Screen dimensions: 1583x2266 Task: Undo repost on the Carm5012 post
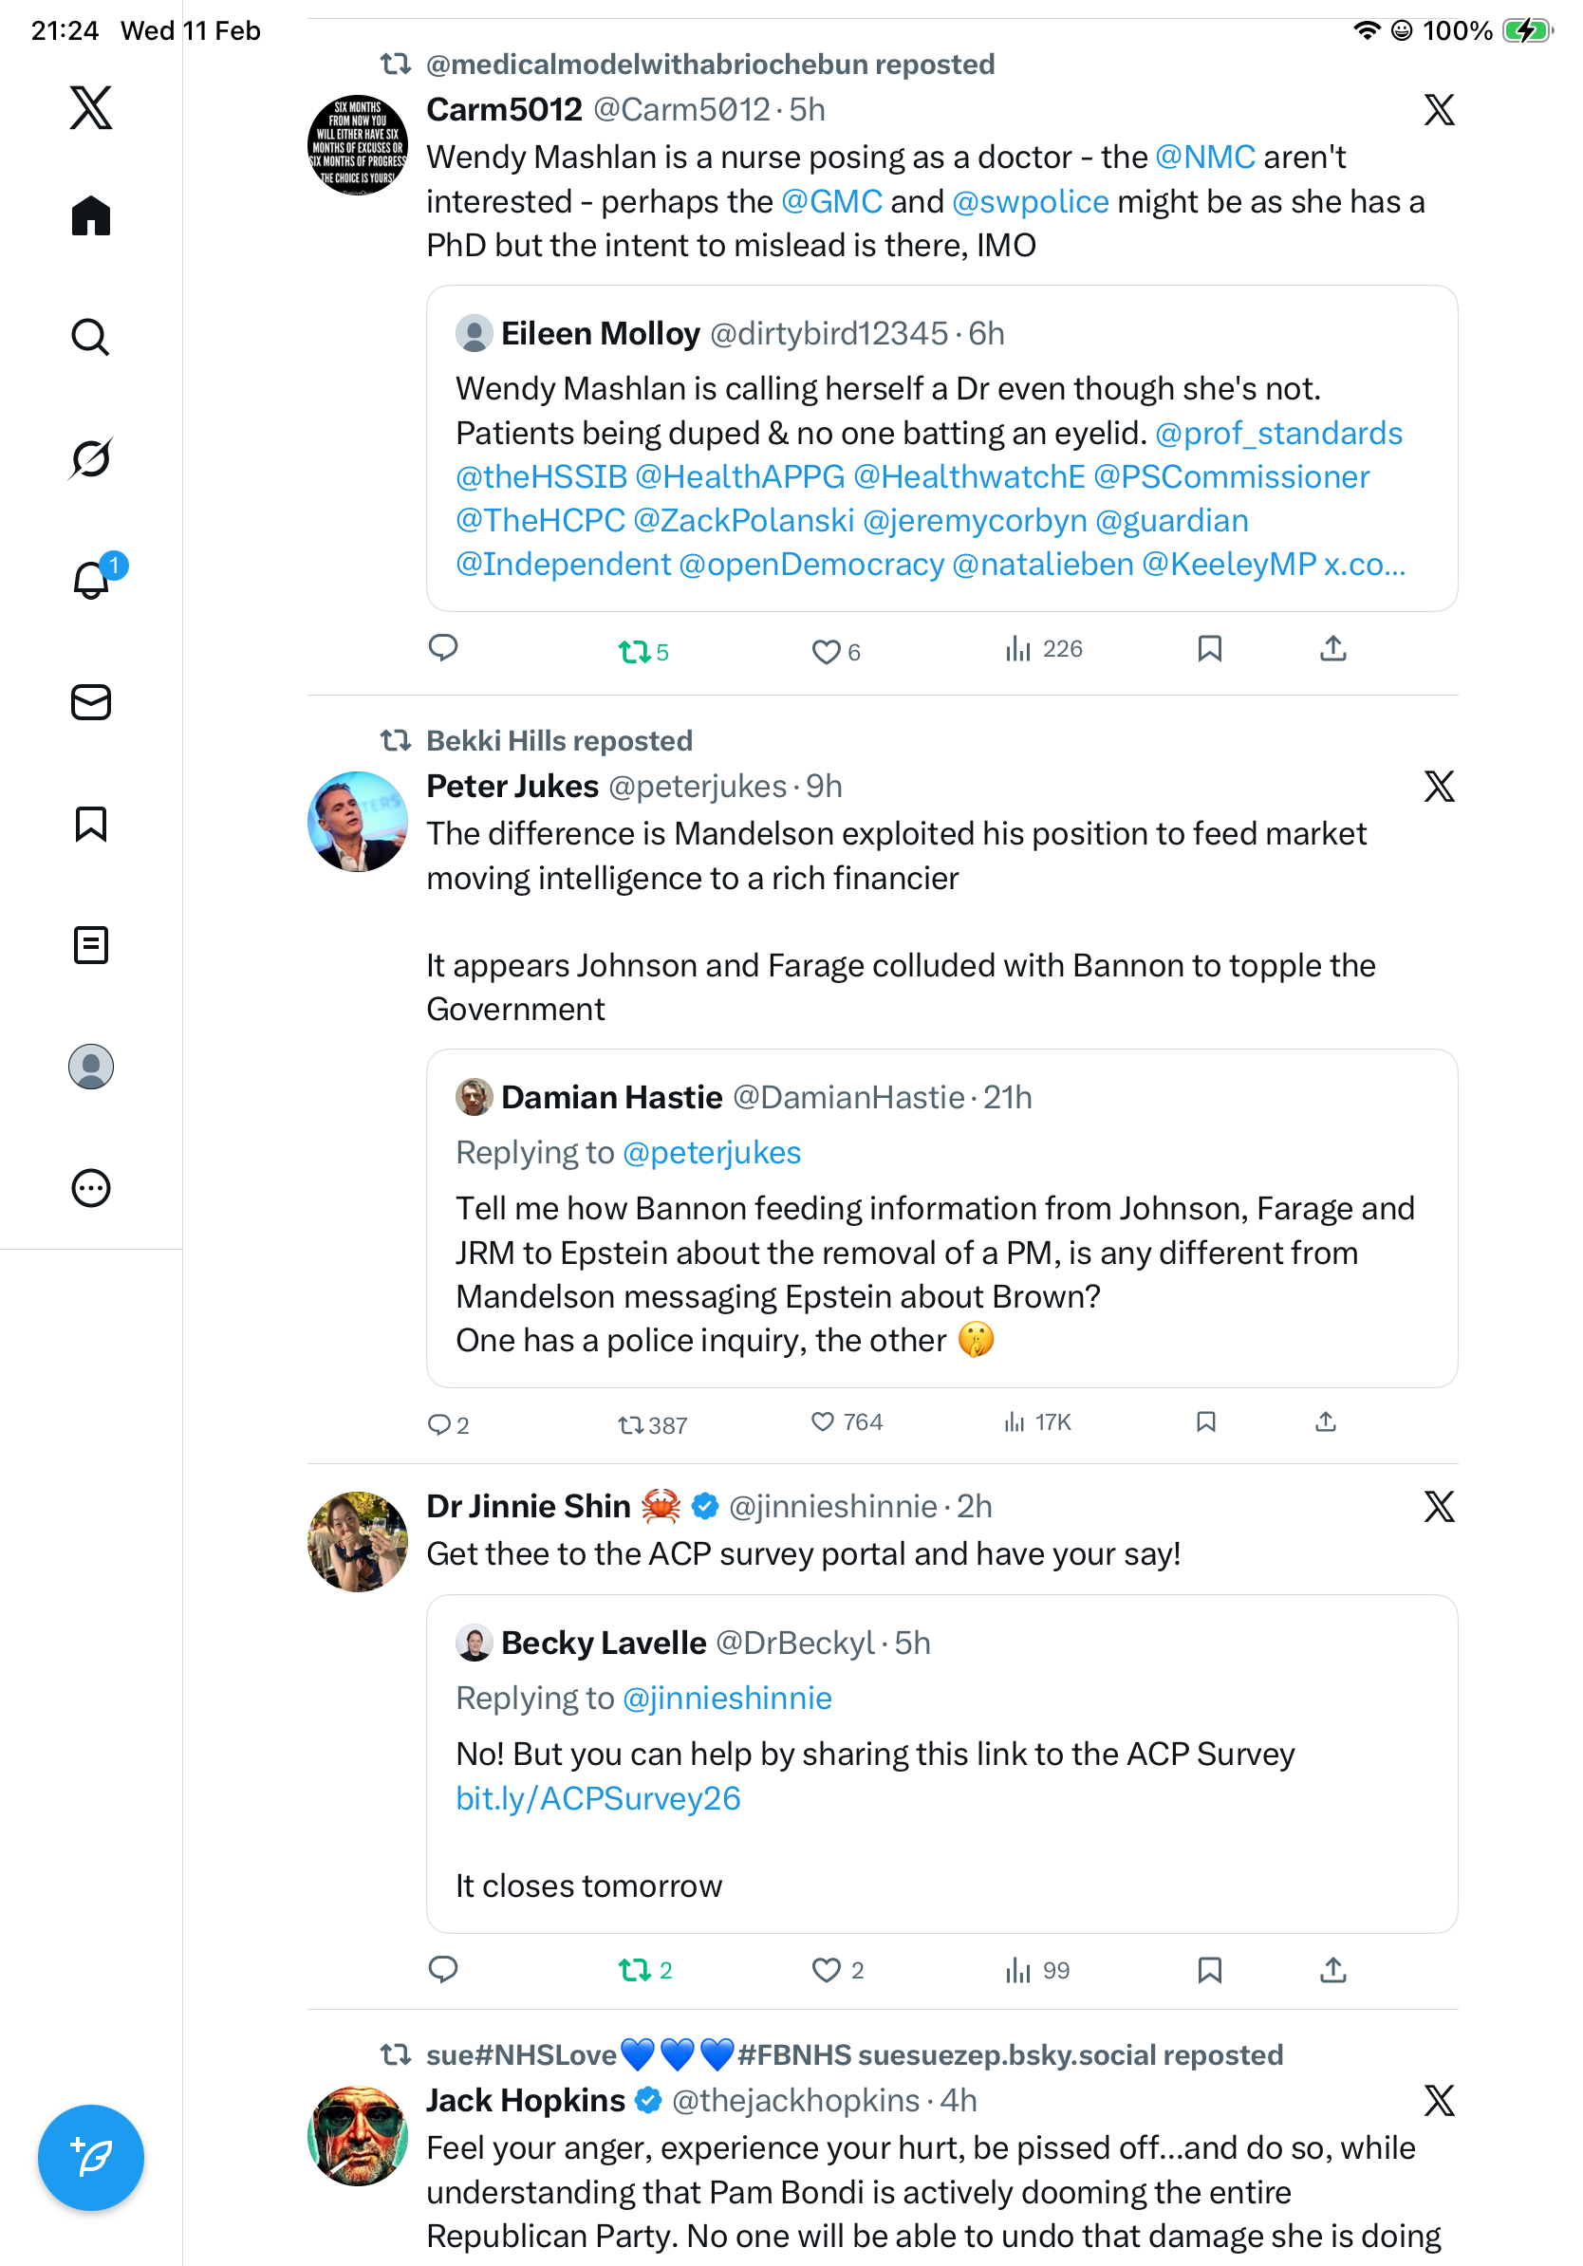coord(634,651)
